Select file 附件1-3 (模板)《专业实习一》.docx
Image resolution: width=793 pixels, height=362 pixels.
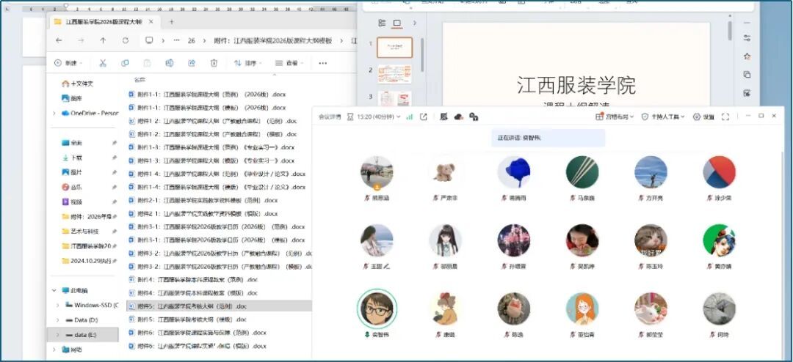(x=211, y=160)
